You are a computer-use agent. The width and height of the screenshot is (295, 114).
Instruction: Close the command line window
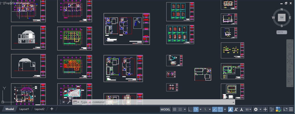point(64,102)
